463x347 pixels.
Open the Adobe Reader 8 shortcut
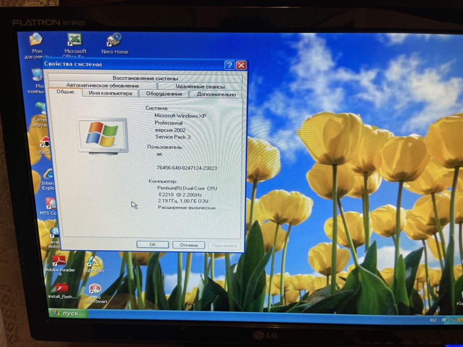[x=60, y=265]
